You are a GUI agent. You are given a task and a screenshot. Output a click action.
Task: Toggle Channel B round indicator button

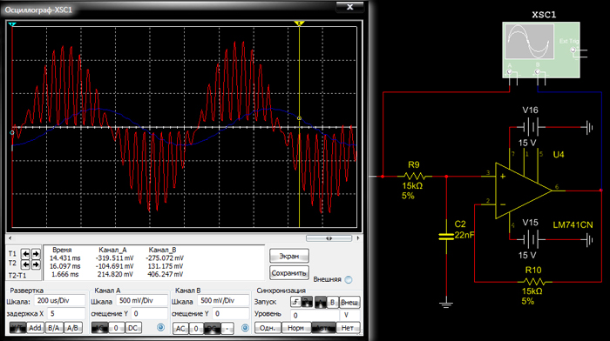245,328
